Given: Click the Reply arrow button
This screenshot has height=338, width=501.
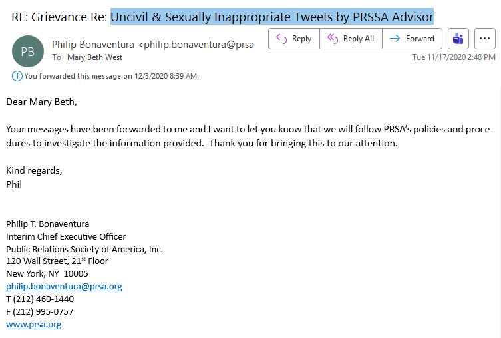Looking at the screenshot, I should (x=293, y=39).
